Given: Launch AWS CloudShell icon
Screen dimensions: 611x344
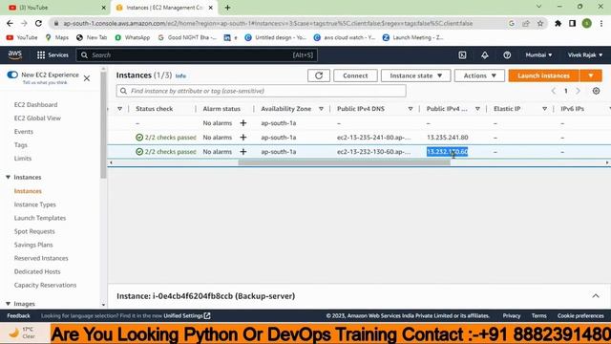Looking at the screenshot, I should pos(462,55).
